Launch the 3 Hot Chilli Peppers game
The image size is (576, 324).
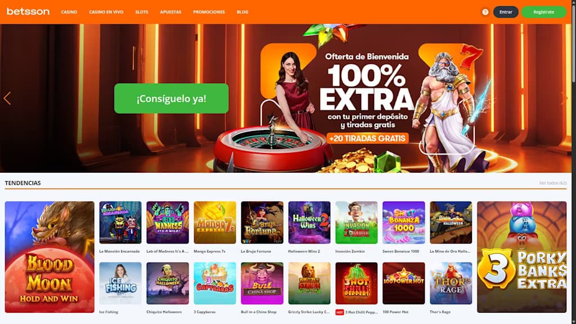[356, 283]
